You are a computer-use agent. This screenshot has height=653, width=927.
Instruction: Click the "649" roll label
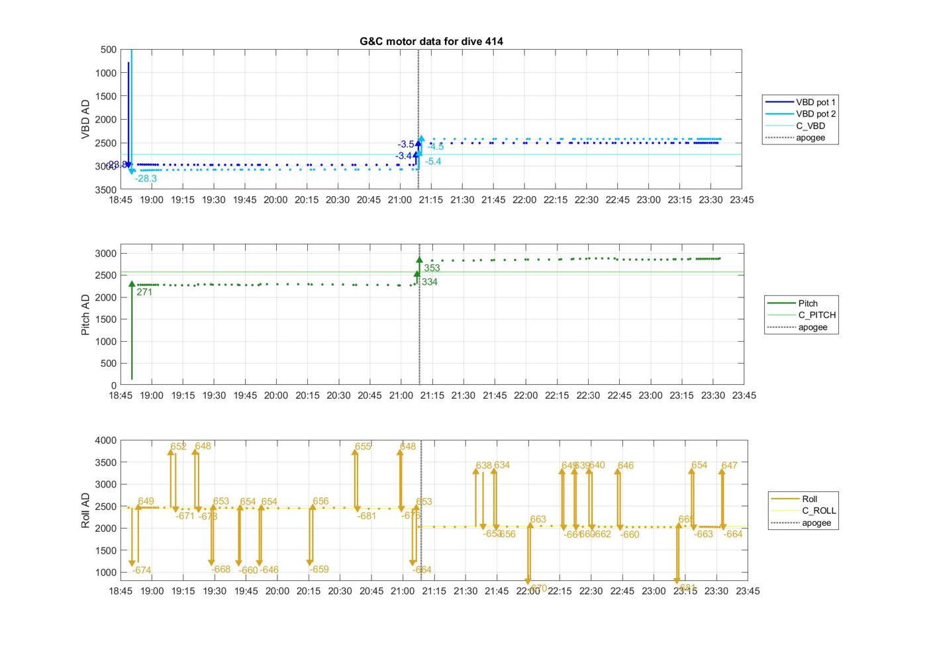pos(146,501)
